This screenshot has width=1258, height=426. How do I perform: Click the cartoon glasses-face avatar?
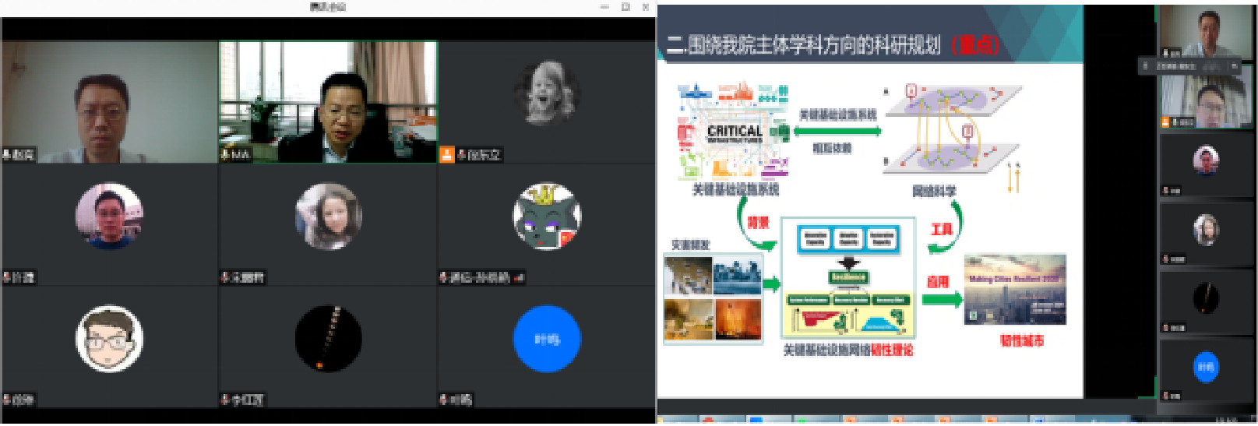point(109,339)
